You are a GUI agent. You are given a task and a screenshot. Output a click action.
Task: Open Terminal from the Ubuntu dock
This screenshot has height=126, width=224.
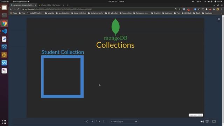[4, 15]
